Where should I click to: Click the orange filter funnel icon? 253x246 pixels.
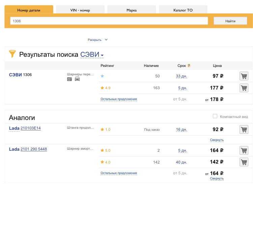pyautogui.click(x=12, y=54)
